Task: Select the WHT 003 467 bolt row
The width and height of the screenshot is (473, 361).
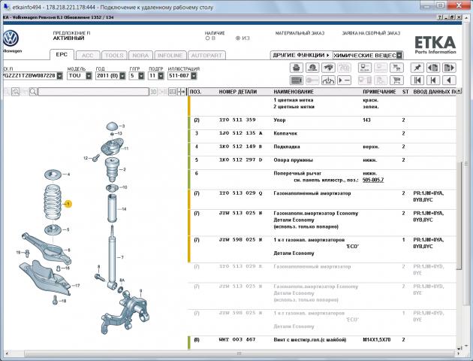Action: (322, 342)
